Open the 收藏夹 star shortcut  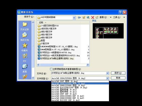point(25,47)
